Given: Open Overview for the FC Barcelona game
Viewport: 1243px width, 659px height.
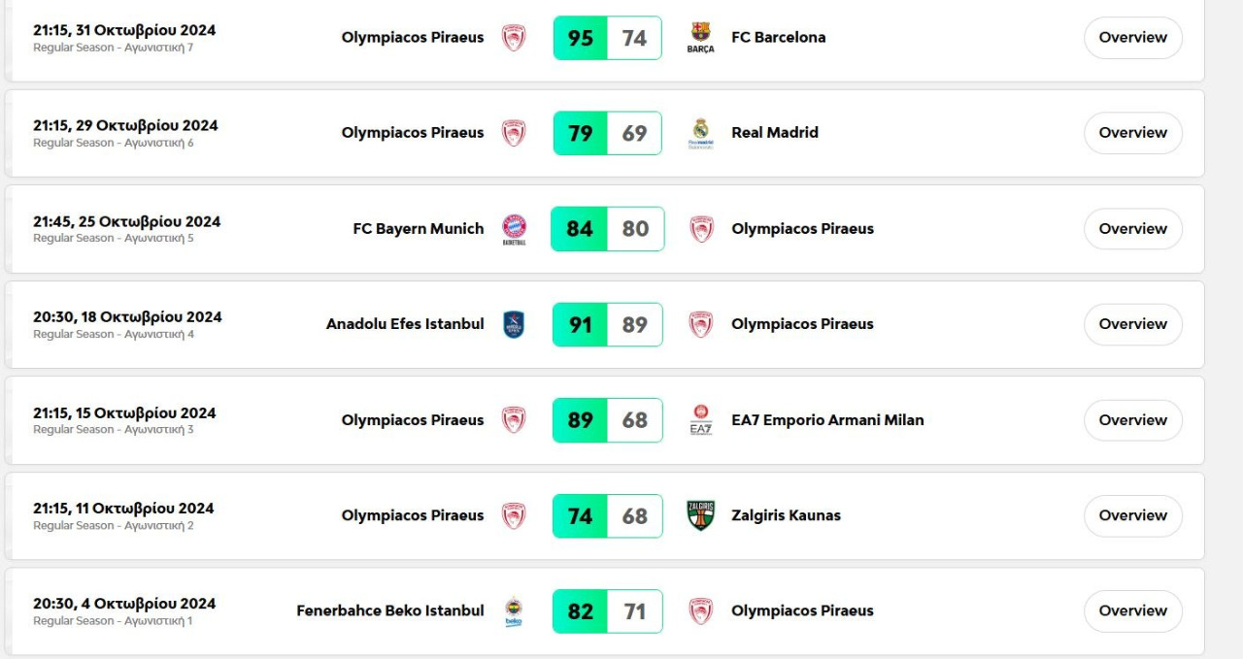Looking at the screenshot, I should click(x=1132, y=38).
